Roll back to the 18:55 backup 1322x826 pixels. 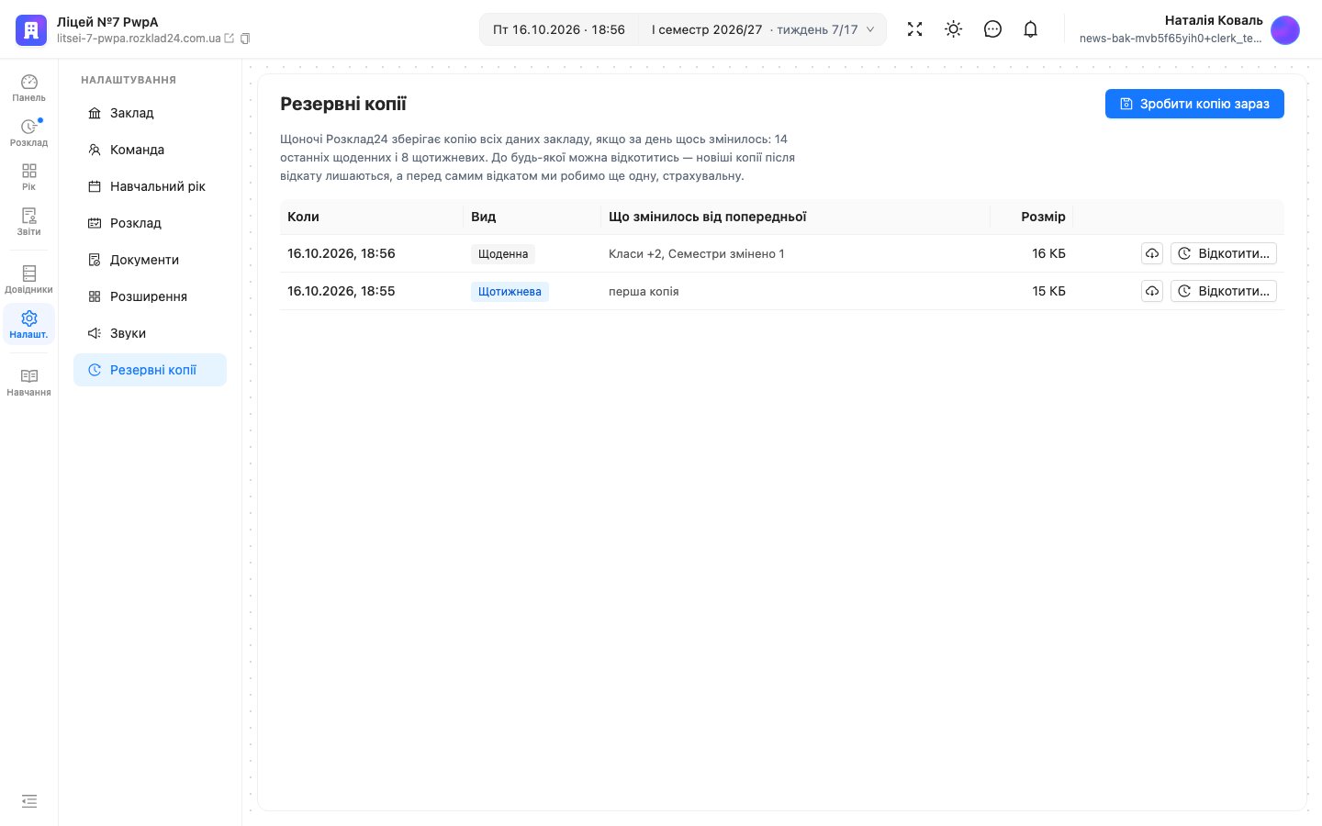click(1224, 291)
